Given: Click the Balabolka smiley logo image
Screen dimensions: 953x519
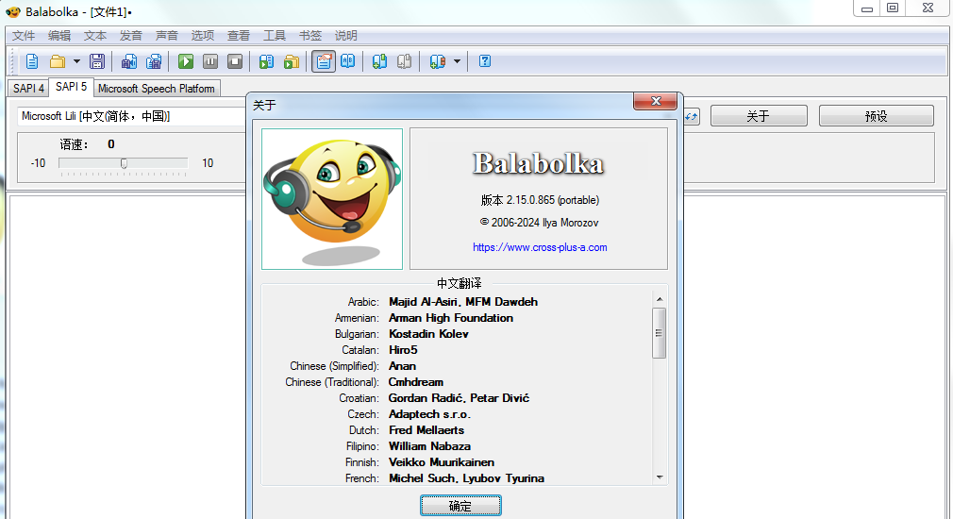Looking at the screenshot, I should point(332,199).
